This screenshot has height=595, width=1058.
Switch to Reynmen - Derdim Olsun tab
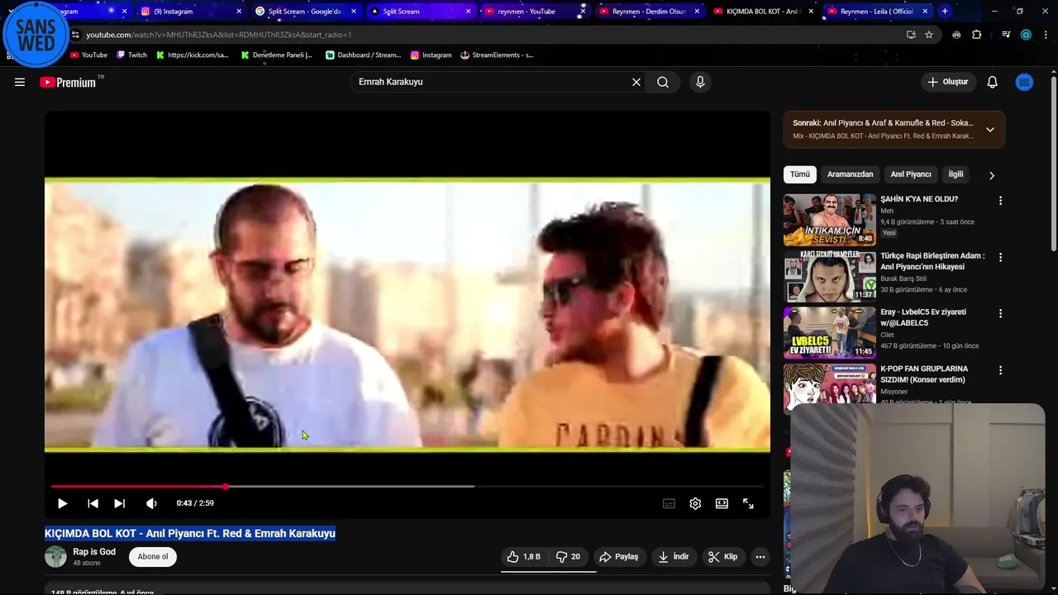click(x=648, y=12)
